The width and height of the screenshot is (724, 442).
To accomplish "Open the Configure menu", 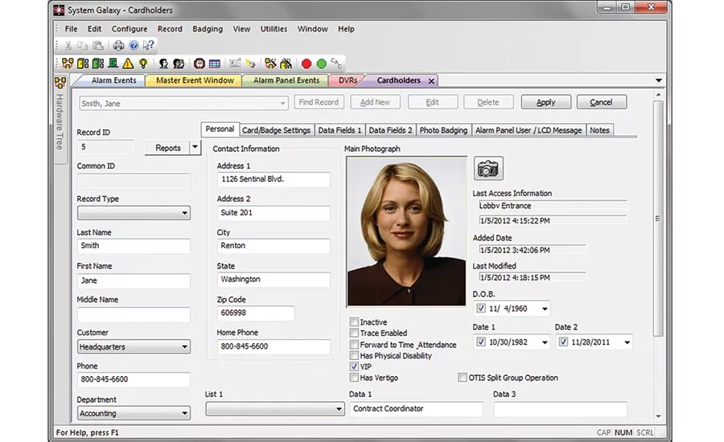I will tap(130, 29).
